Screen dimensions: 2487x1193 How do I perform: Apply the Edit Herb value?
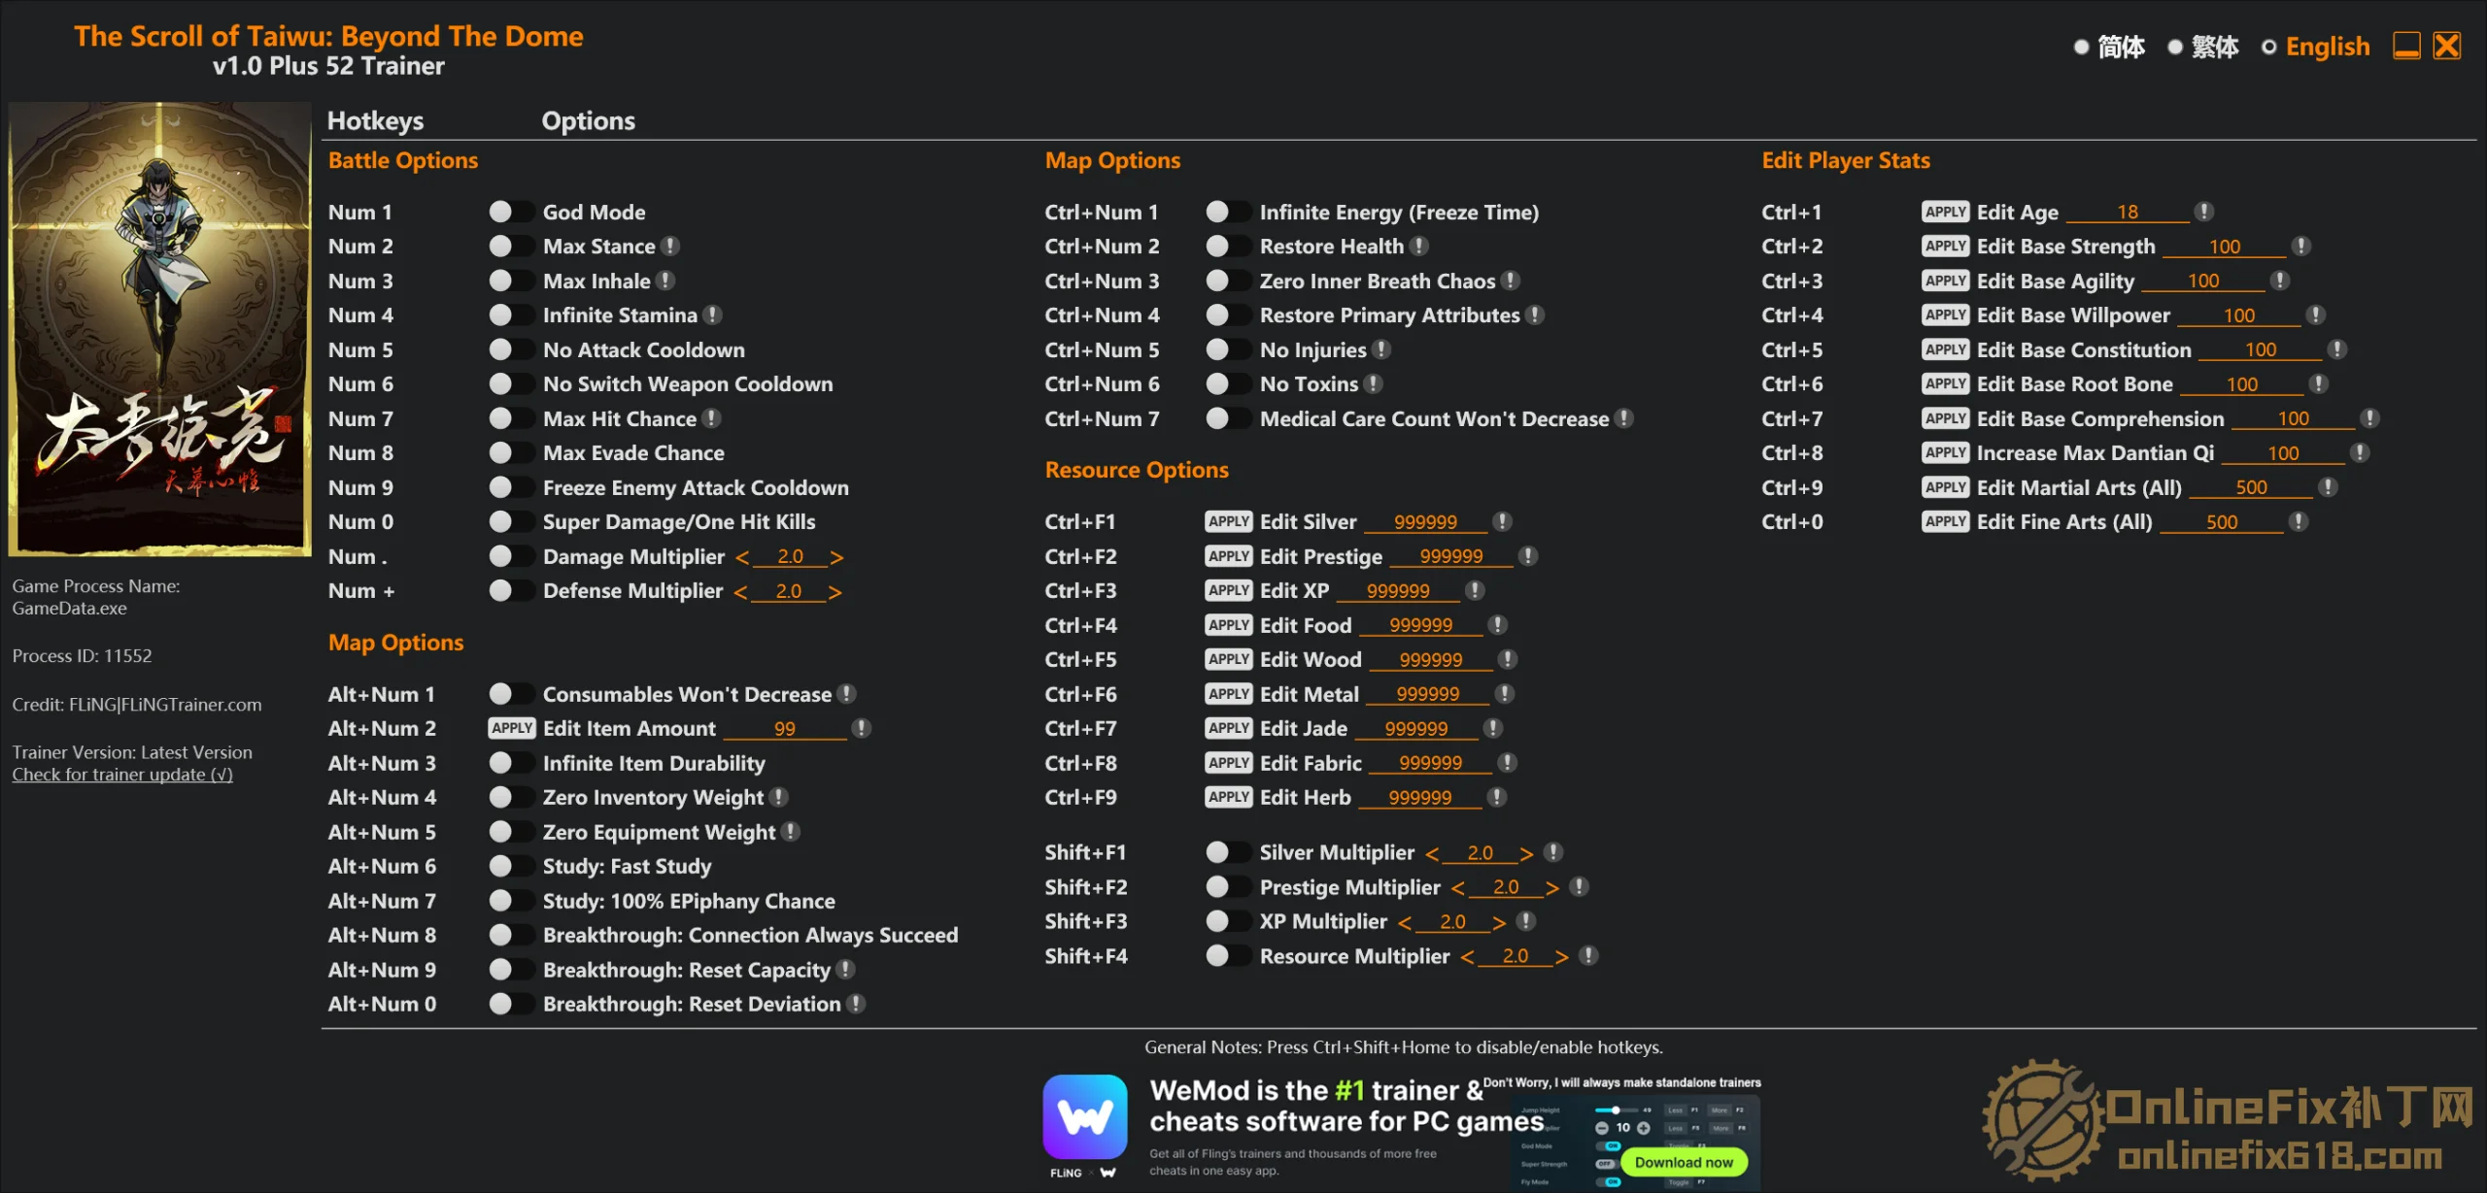(x=1228, y=797)
